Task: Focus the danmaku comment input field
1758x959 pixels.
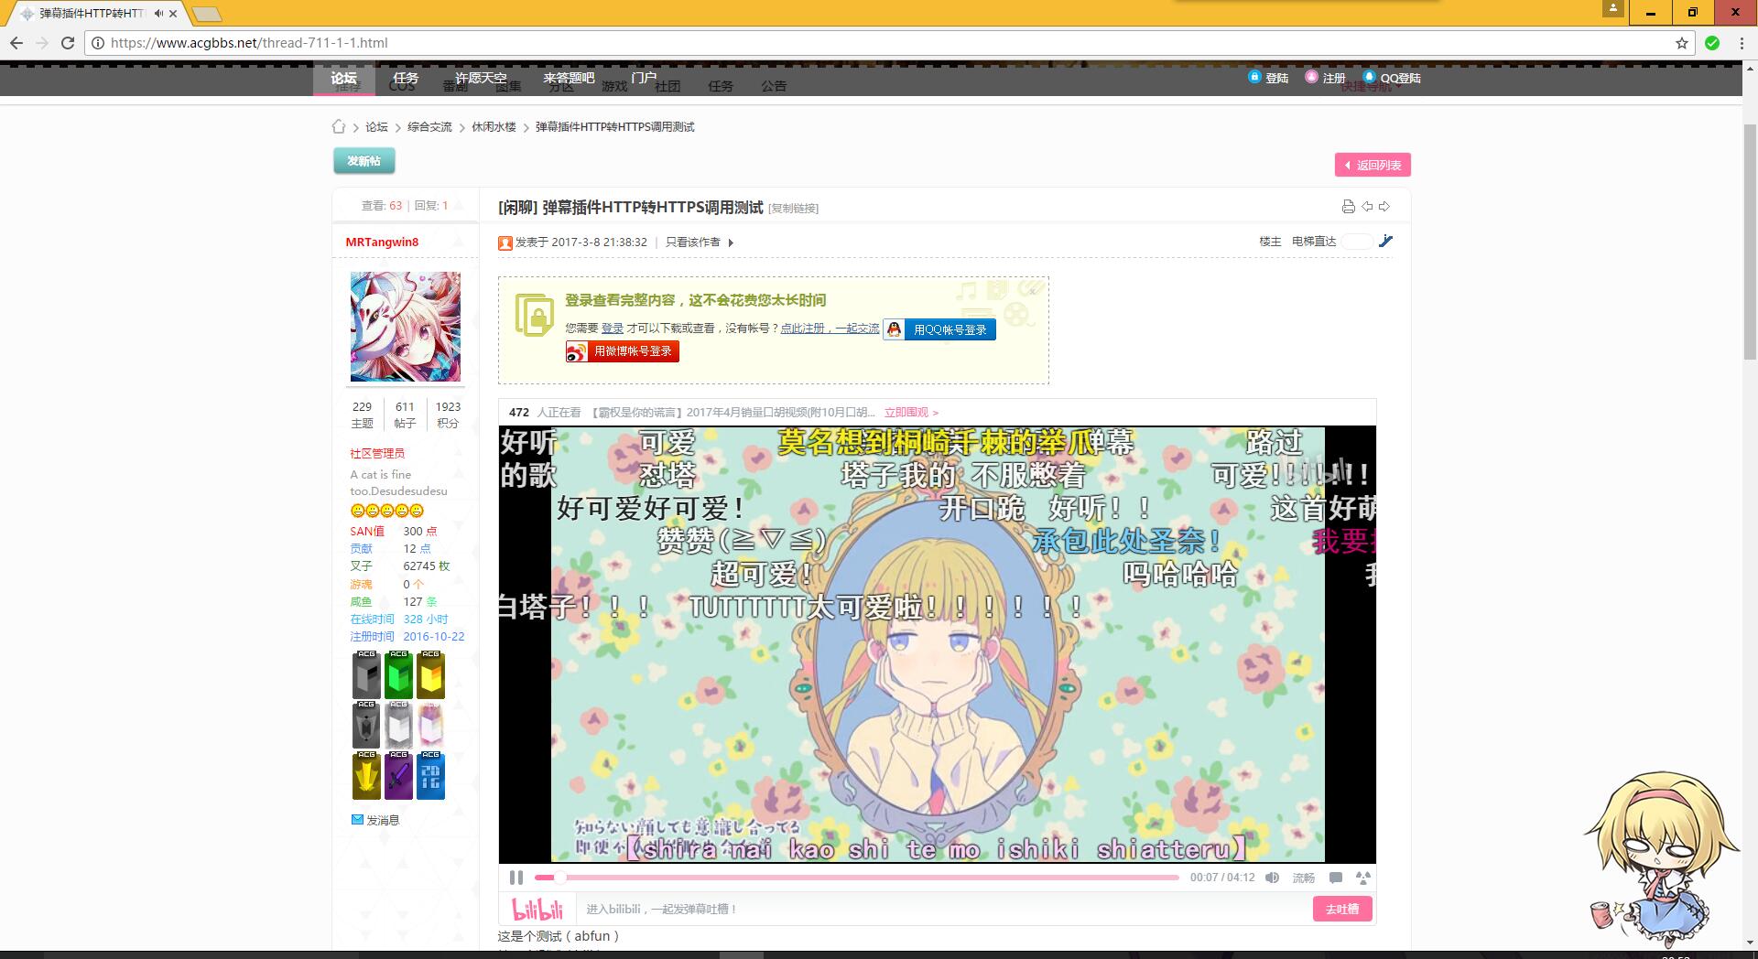Action: click(x=943, y=909)
